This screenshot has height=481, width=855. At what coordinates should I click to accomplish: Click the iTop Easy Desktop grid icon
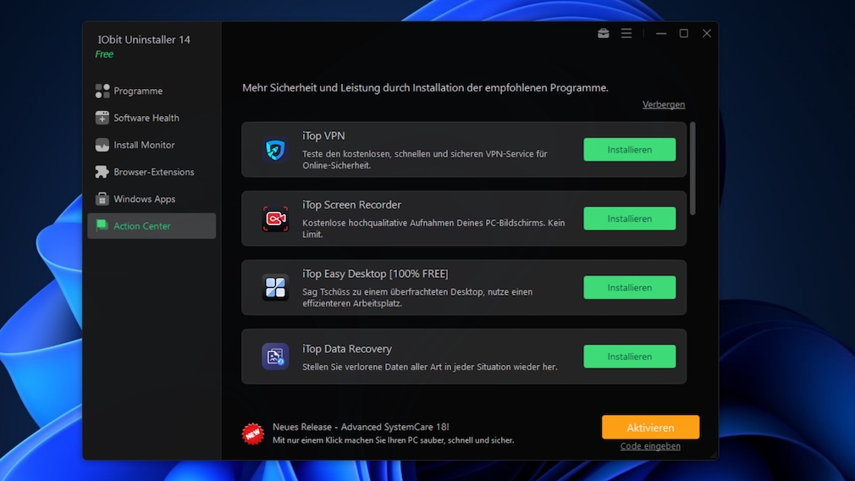point(275,288)
